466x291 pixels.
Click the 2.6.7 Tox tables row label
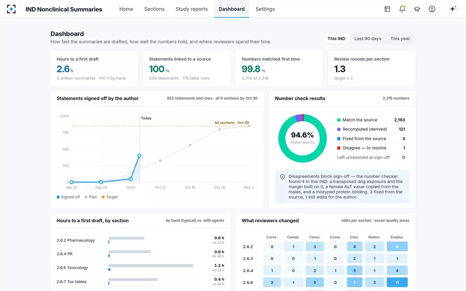tap(72, 282)
